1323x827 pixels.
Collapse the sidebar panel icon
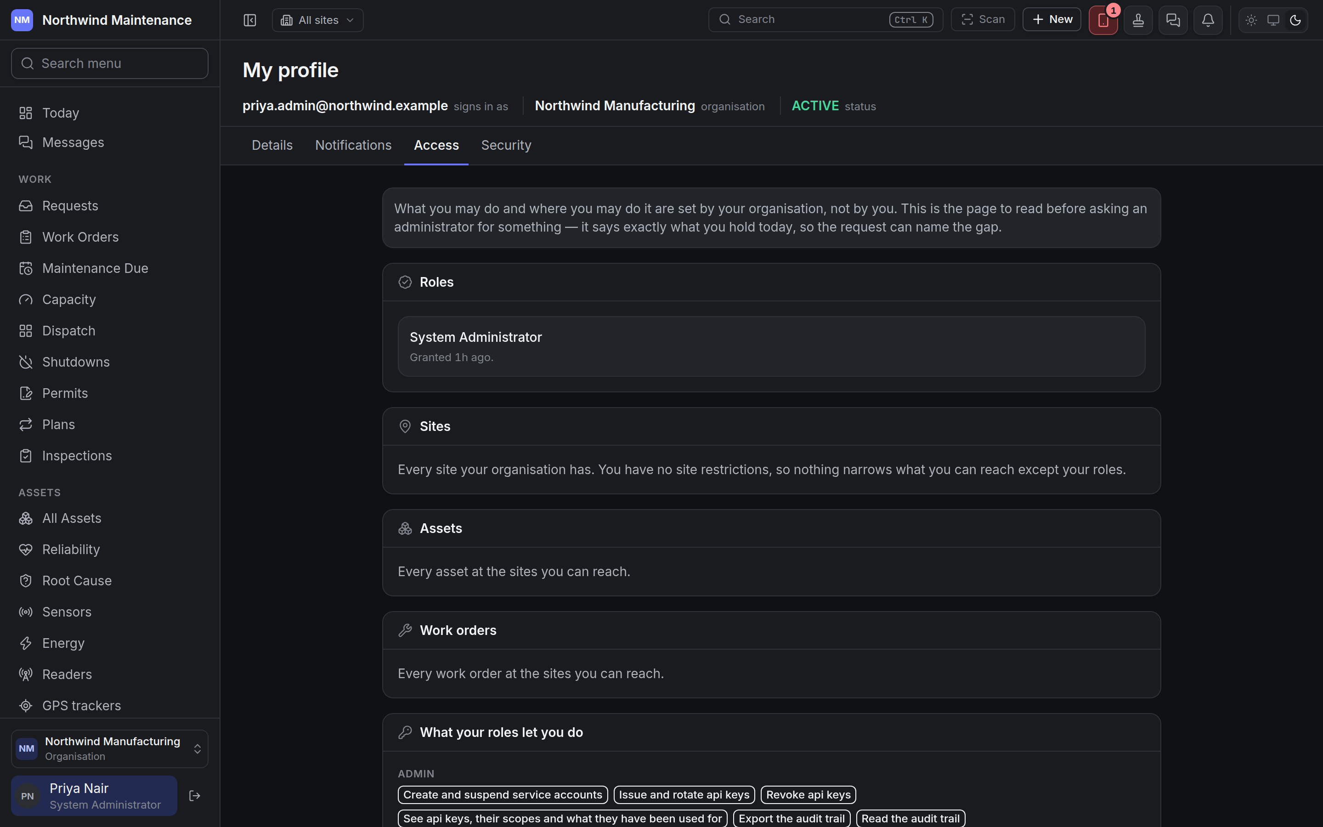pos(250,20)
